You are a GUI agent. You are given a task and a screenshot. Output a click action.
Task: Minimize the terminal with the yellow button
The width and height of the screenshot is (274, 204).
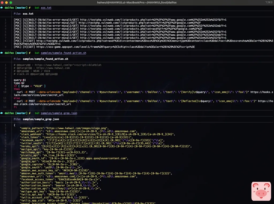pyautogui.click(x=6, y=2)
